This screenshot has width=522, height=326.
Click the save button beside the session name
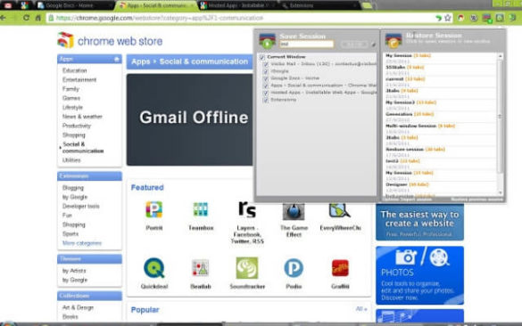click(x=354, y=45)
